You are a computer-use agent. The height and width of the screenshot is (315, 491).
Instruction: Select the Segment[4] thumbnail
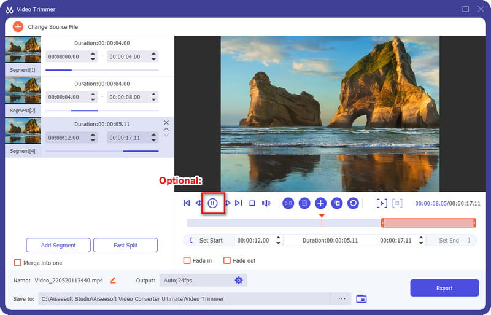(x=23, y=131)
